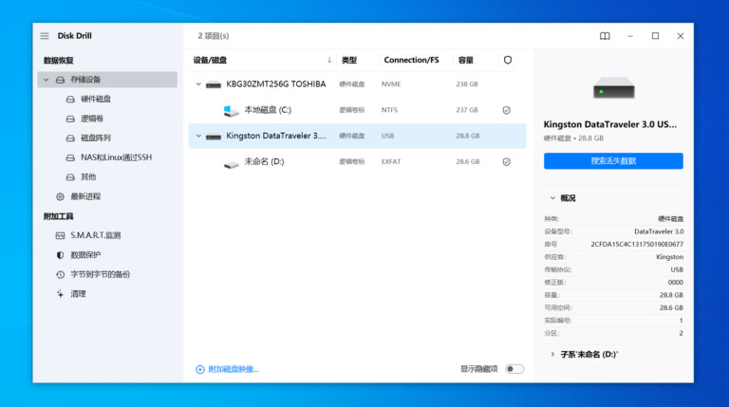Open 字节到字节的备份 tool
The height and width of the screenshot is (407, 729).
click(101, 274)
